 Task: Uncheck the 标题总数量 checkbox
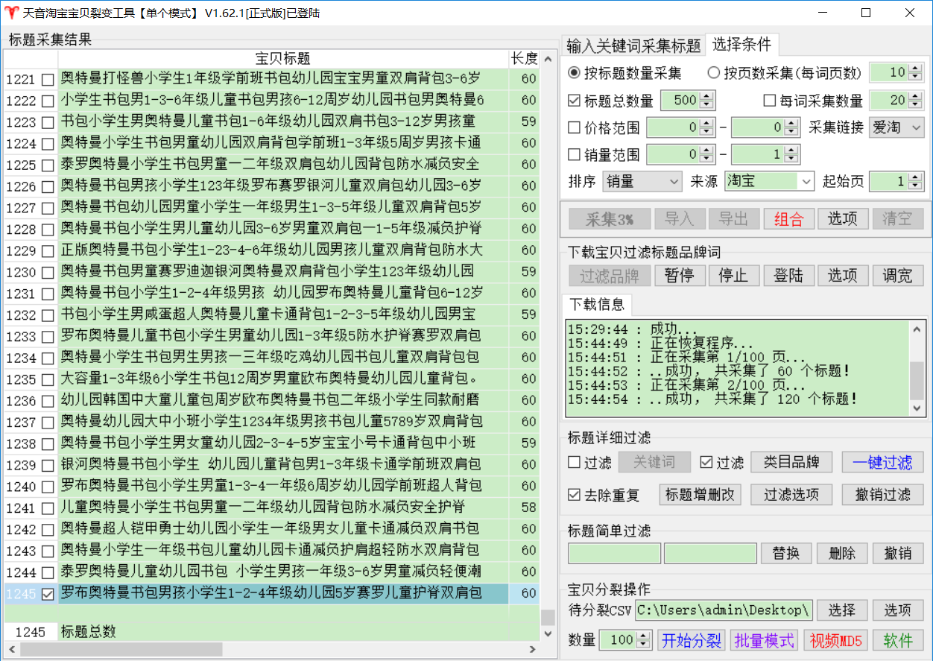(x=575, y=101)
